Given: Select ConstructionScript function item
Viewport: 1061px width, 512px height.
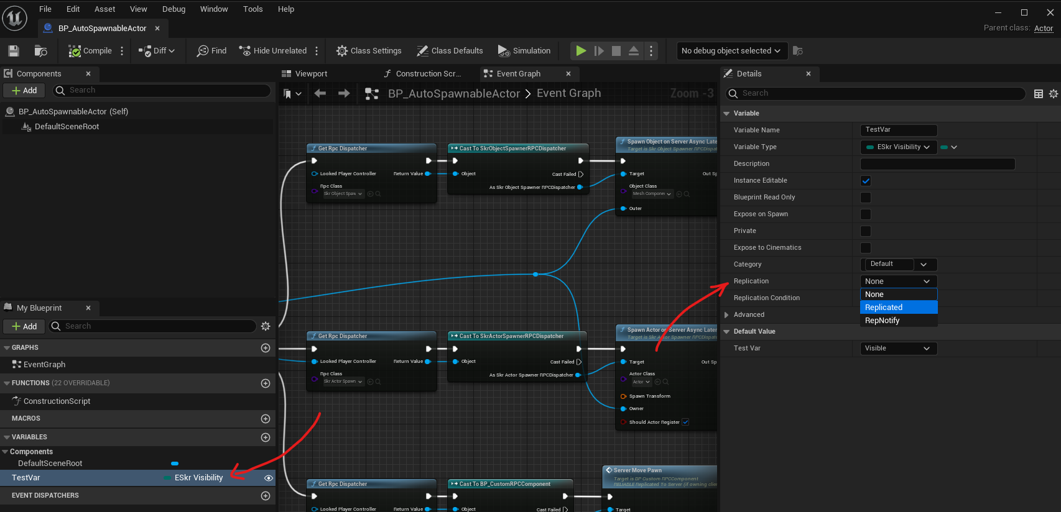Looking at the screenshot, I should coord(57,401).
